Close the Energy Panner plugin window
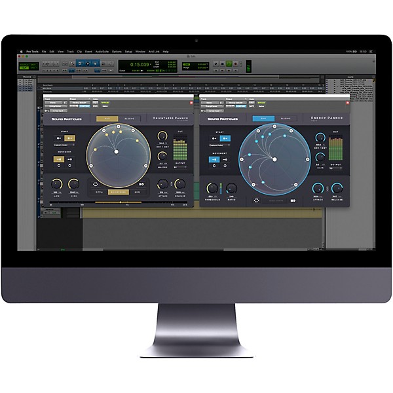The width and height of the screenshot is (393, 393). coord(348,103)
